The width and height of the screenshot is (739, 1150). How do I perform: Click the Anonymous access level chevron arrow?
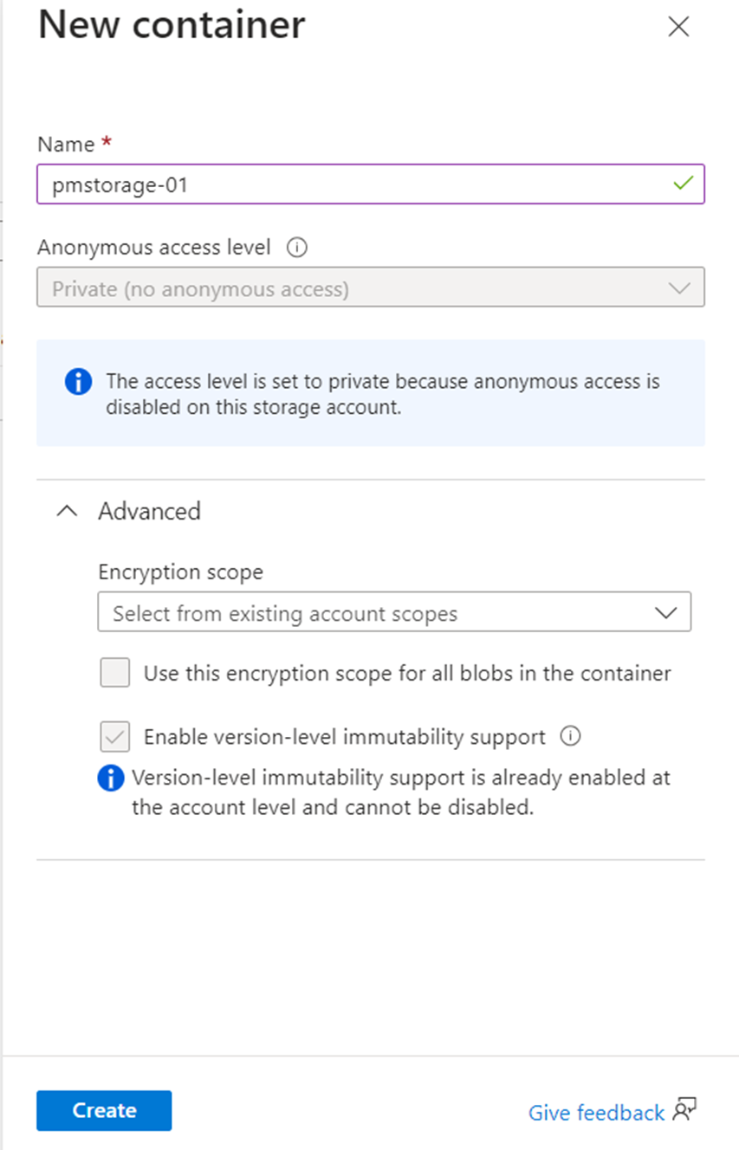point(679,288)
